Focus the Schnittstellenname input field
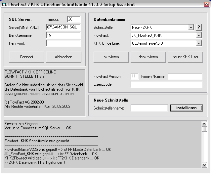This screenshot has width=211, height=174. coord(149,108)
